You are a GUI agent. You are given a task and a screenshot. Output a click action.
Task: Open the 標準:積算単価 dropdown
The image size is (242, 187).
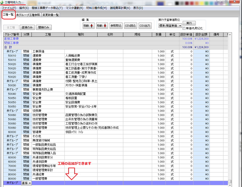[x=170, y=26]
